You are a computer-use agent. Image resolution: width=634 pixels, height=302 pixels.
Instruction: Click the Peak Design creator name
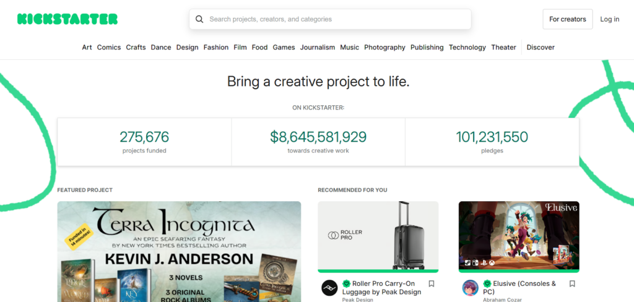[x=357, y=300]
